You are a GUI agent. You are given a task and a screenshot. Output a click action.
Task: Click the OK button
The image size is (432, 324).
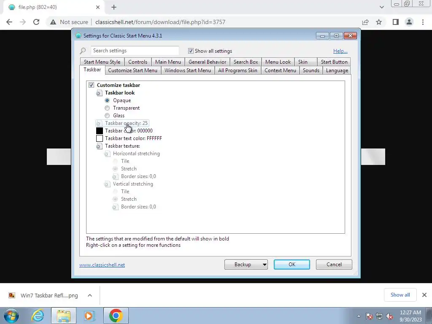[292, 265]
